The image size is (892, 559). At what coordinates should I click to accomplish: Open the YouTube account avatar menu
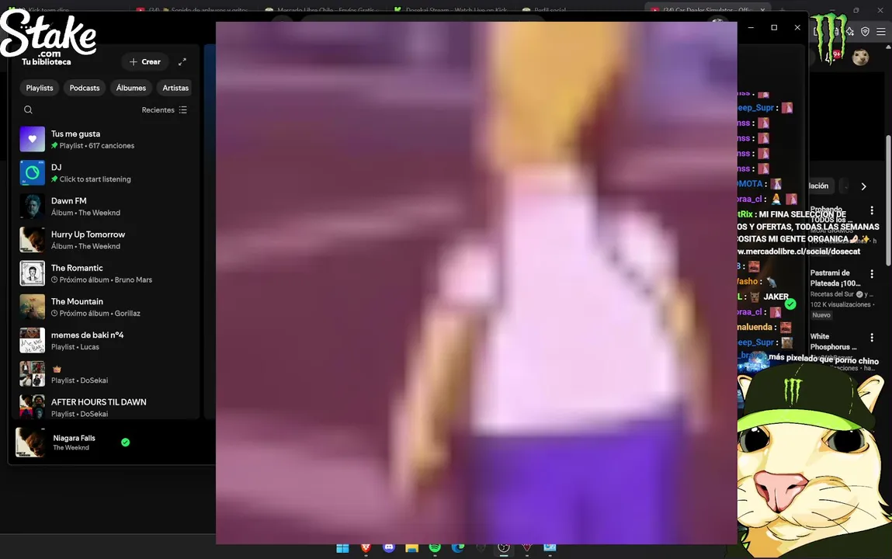[x=860, y=57]
